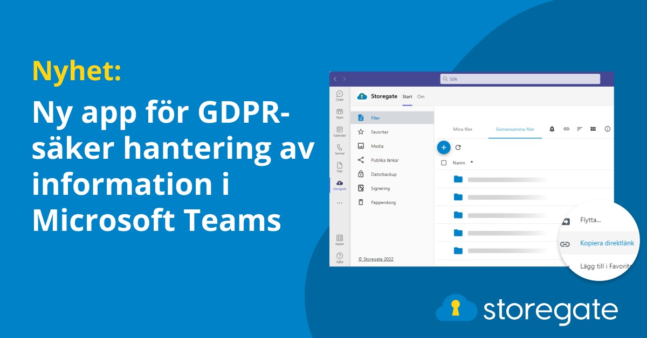Open the sort order icon
The image size is (647, 338).
pyautogui.click(x=580, y=129)
